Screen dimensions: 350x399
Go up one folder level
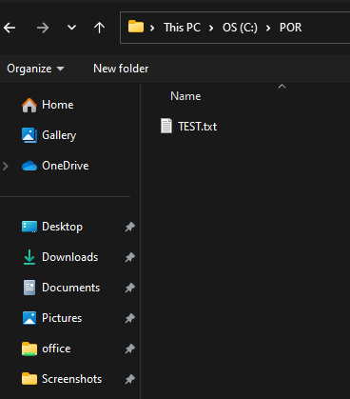click(99, 28)
